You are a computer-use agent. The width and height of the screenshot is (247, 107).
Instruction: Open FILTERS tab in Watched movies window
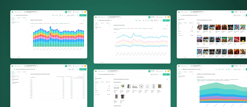click(x=24, y=18)
